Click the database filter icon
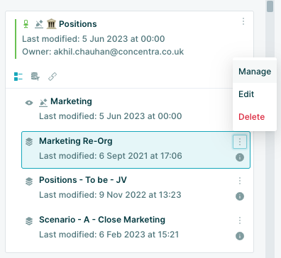 coord(35,77)
